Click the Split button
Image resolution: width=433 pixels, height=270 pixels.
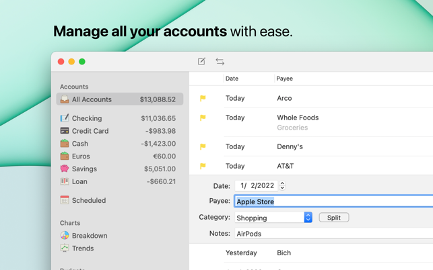click(334, 218)
